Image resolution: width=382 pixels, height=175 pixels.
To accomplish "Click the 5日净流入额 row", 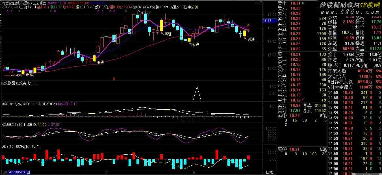I will 355,82.
